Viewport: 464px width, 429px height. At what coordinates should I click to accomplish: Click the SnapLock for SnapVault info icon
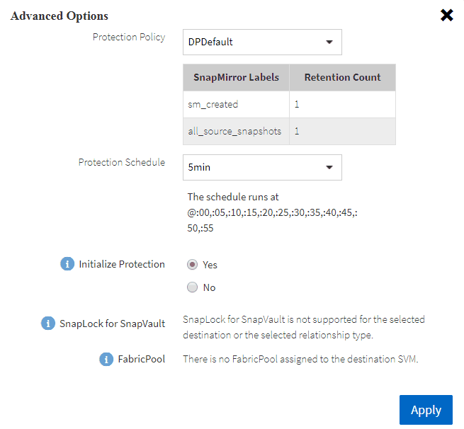point(48,324)
